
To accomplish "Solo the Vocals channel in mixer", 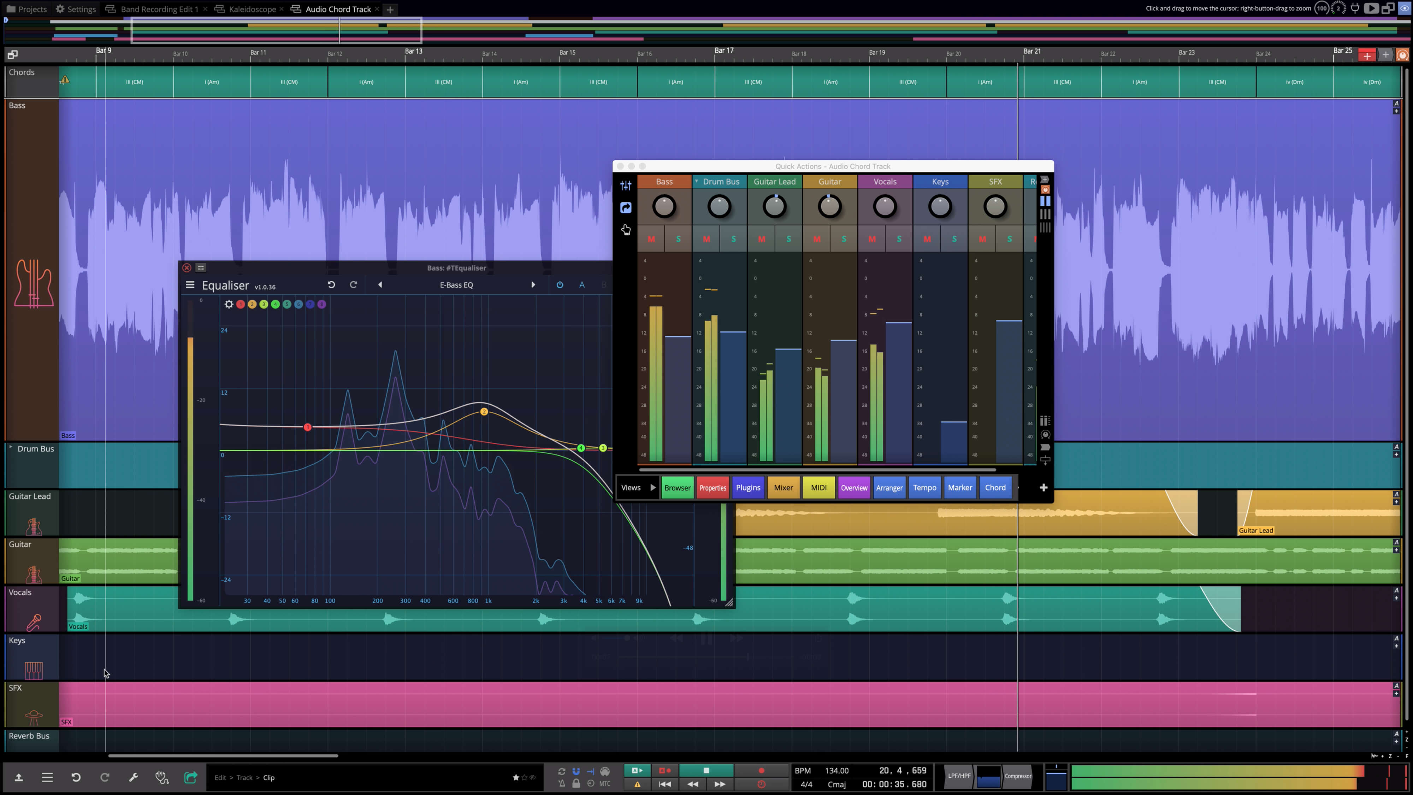I will [898, 239].
